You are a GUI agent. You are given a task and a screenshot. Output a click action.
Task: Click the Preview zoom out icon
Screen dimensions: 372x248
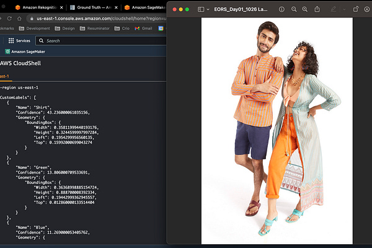coord(294,9)
